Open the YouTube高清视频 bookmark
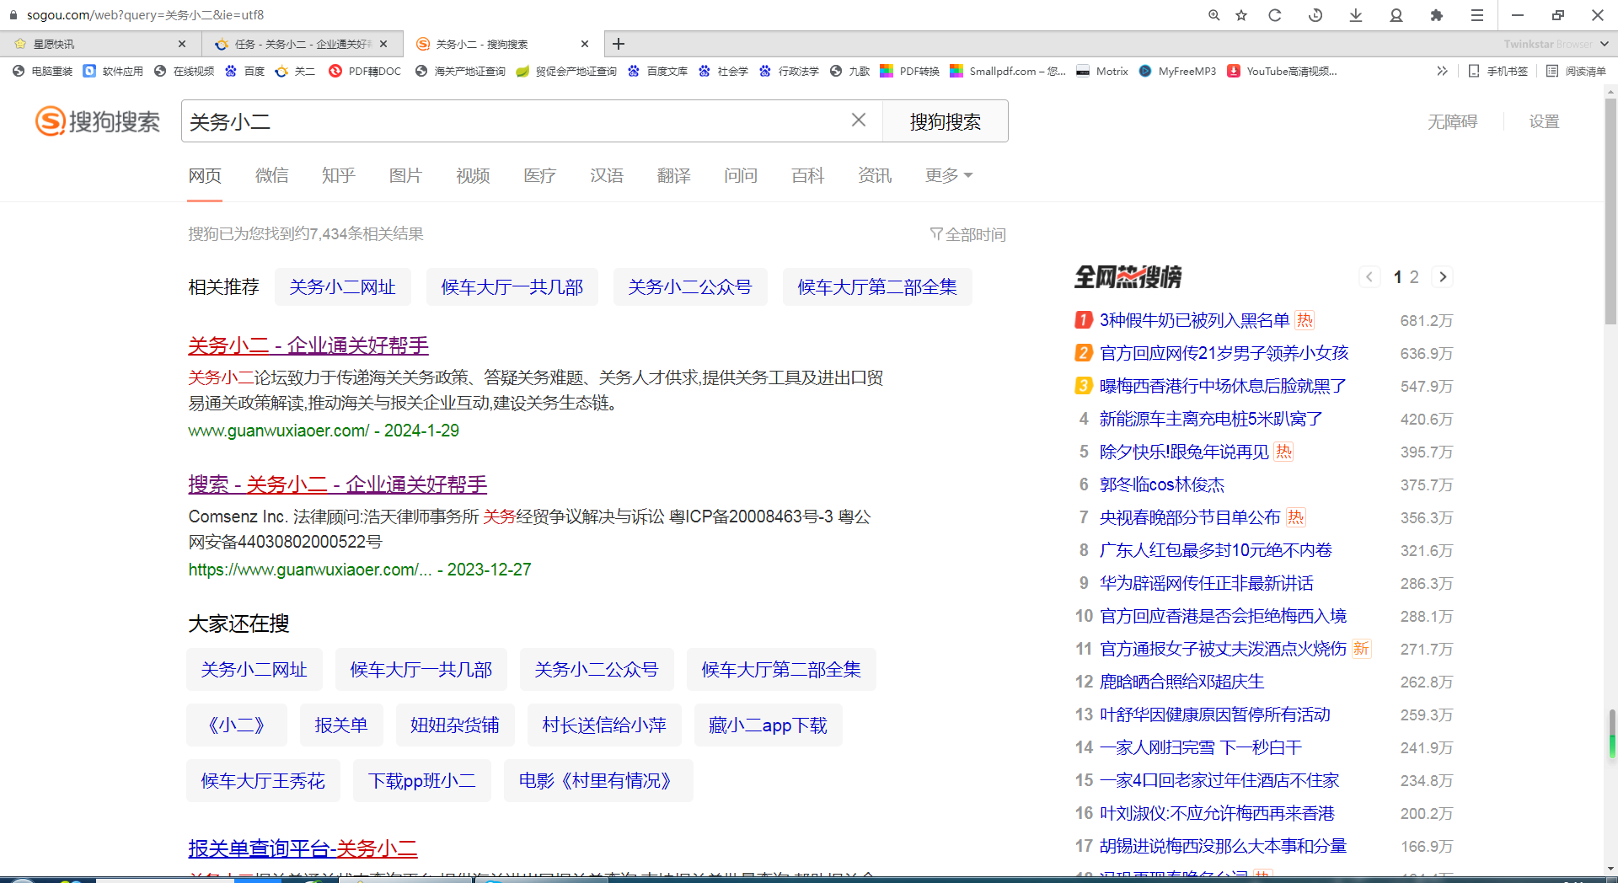The image size is (1618, 883). click(1282, 72)
